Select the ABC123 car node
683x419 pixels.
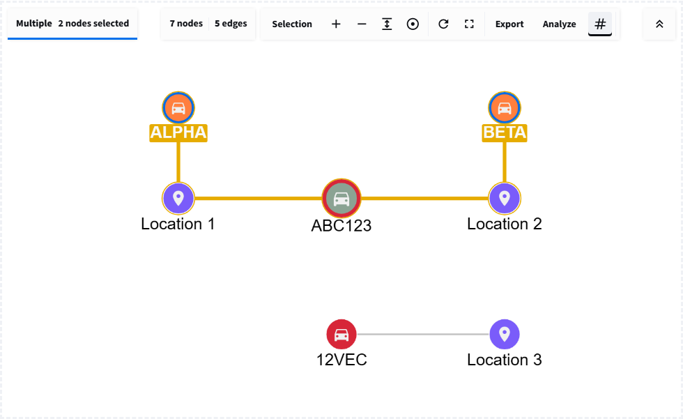[x=341, y=199]
